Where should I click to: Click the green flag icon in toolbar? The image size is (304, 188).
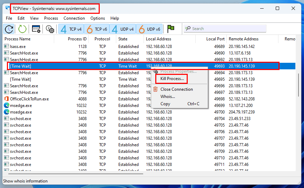[x=170, y=29]
